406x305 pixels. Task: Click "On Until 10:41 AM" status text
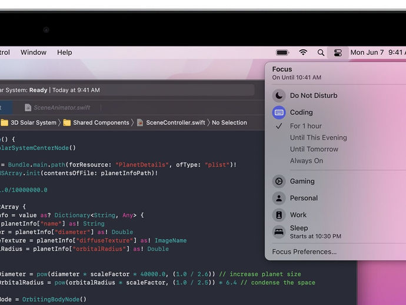pyautogui.click(x=297, y=78)
